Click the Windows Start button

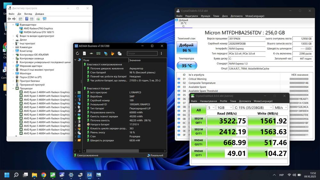click(7, 175)
